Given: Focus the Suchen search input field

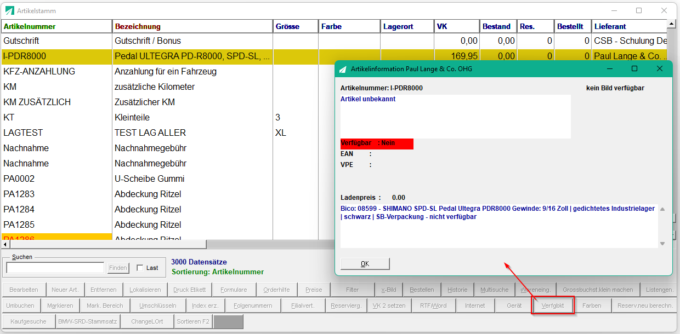Looking at the screenshot, I should click(x=55, y=268).
